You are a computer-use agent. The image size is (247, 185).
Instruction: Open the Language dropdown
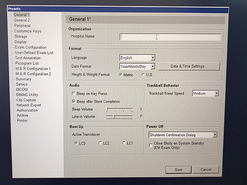click(x=137, y=58)
